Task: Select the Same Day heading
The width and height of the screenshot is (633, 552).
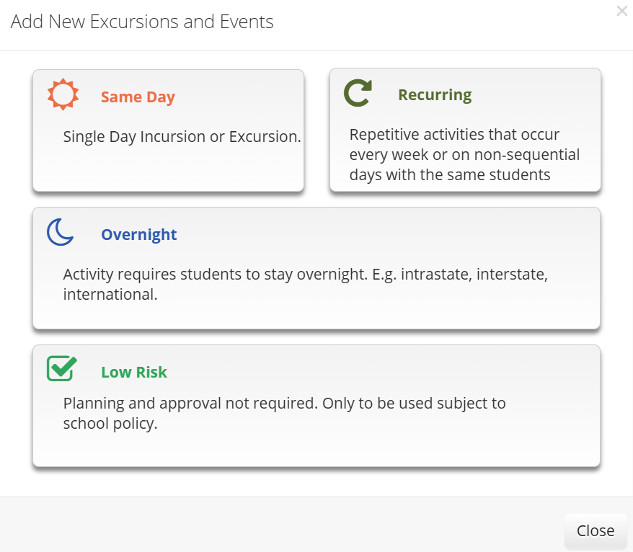Action: [x=138, y=97]
